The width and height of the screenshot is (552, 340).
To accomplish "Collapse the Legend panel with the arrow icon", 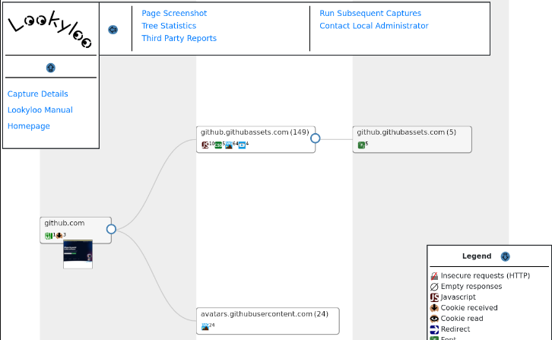I will (506, 256).
